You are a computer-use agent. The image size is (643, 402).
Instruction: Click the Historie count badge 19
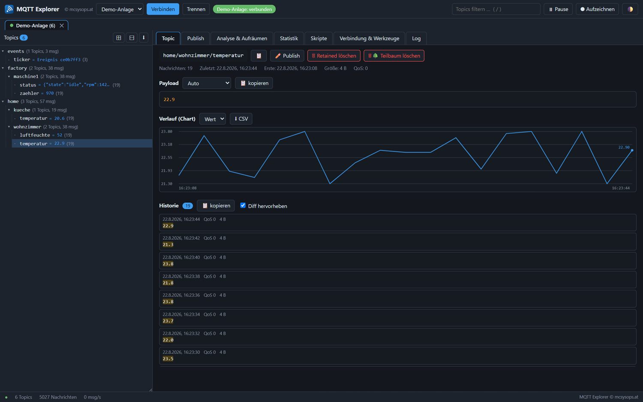point(187,206)
